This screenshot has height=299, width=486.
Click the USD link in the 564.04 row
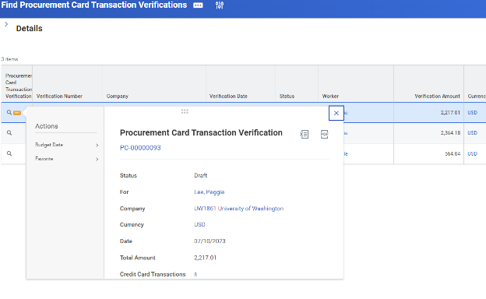(x=472, y=153)
